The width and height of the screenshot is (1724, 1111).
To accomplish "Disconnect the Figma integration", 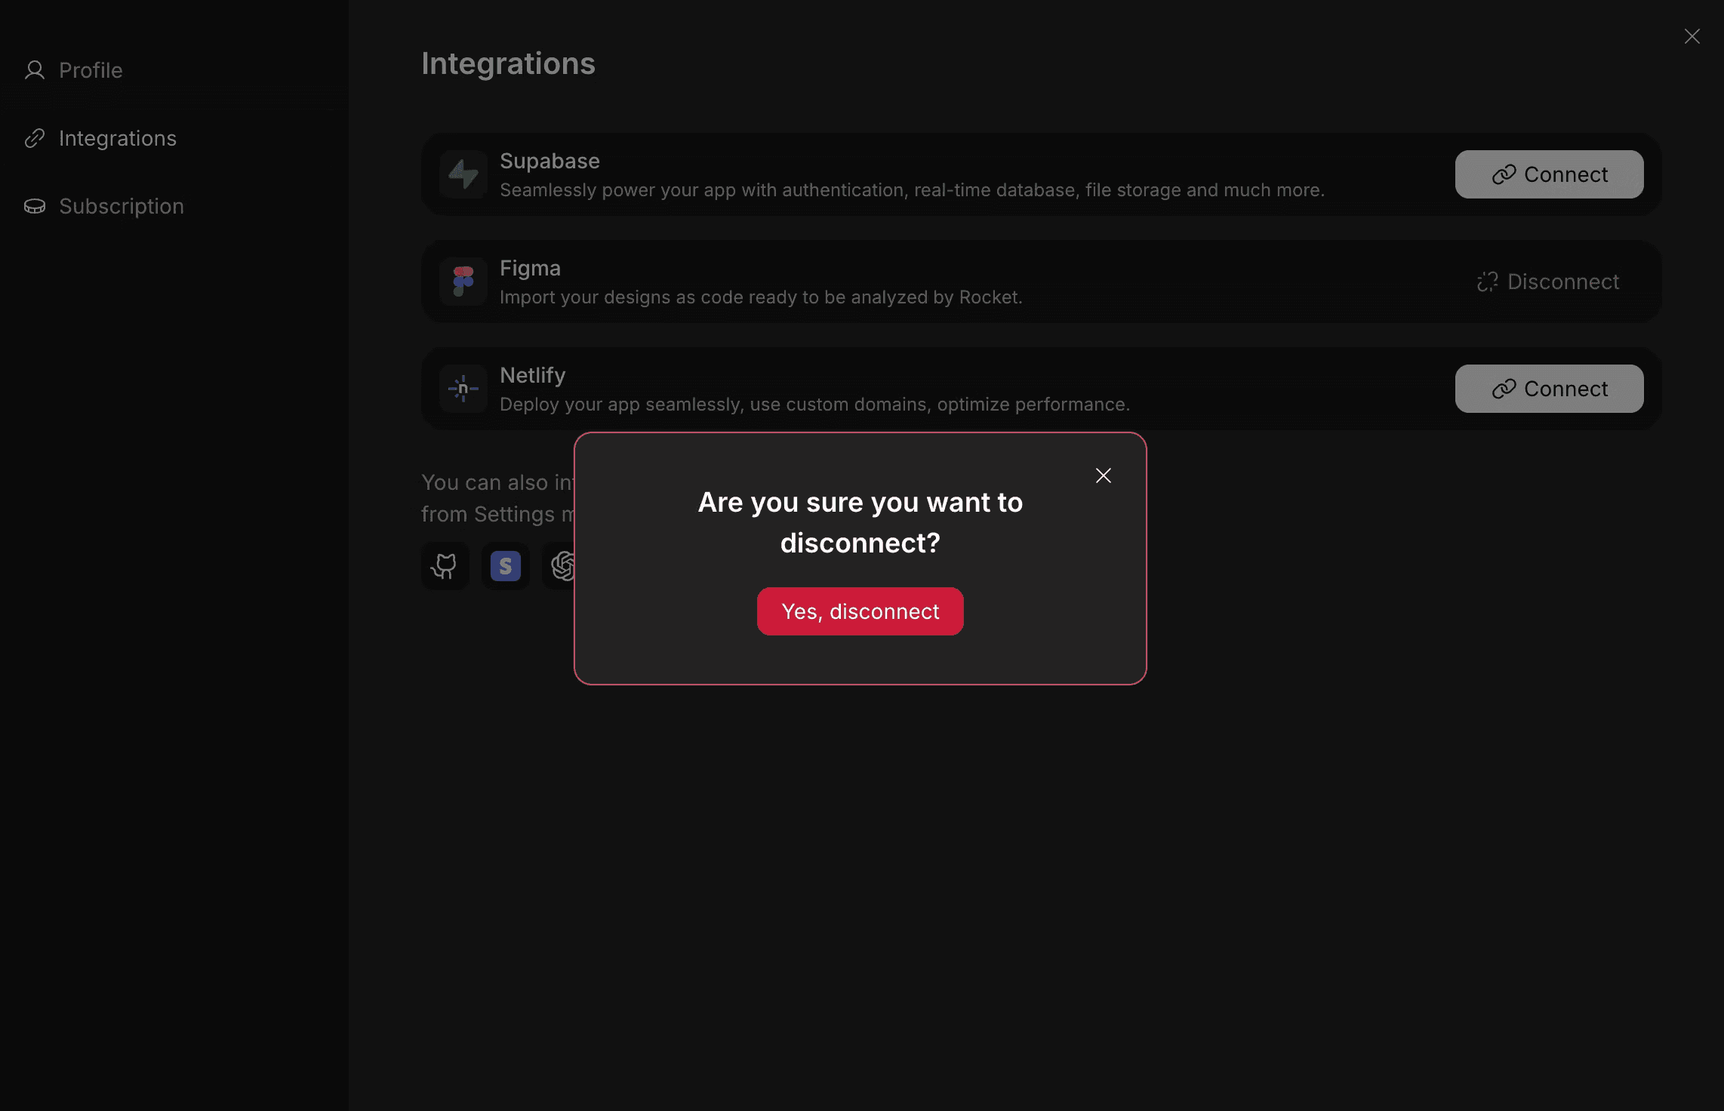I will click(1548, 282).
